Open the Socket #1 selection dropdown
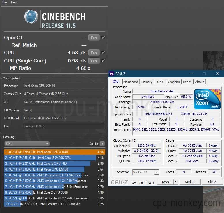The image size is (224, 213). pyautogui.click(x=146, y=172)
